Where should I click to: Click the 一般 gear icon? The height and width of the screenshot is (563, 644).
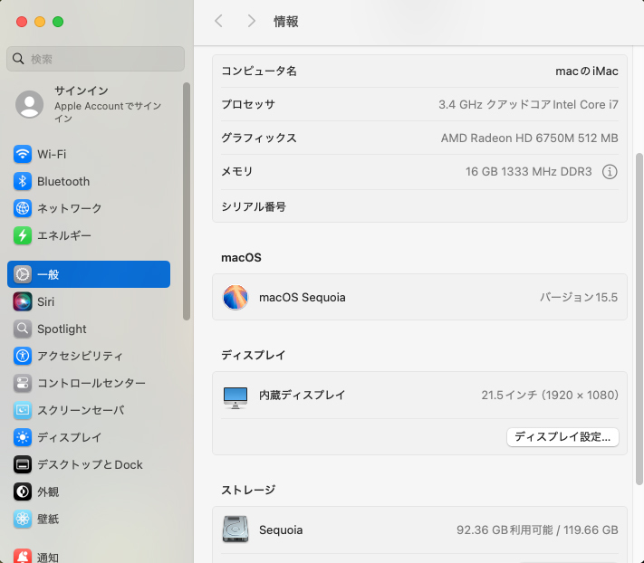pyautogui.click(x=23, y=274)
